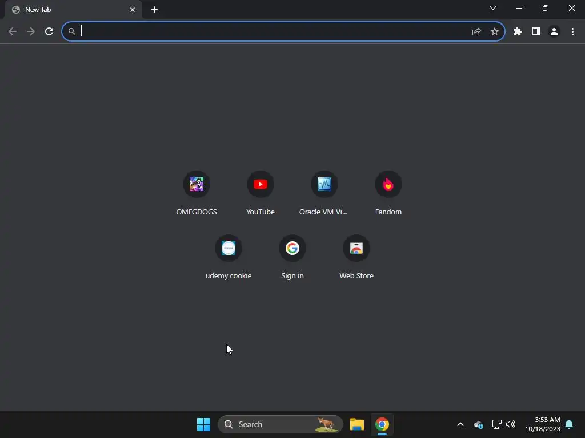This screenshot has height=438, width=585.
Task: Select the New Tab tab
Action: pyautogui.click(x=73, y=10)
